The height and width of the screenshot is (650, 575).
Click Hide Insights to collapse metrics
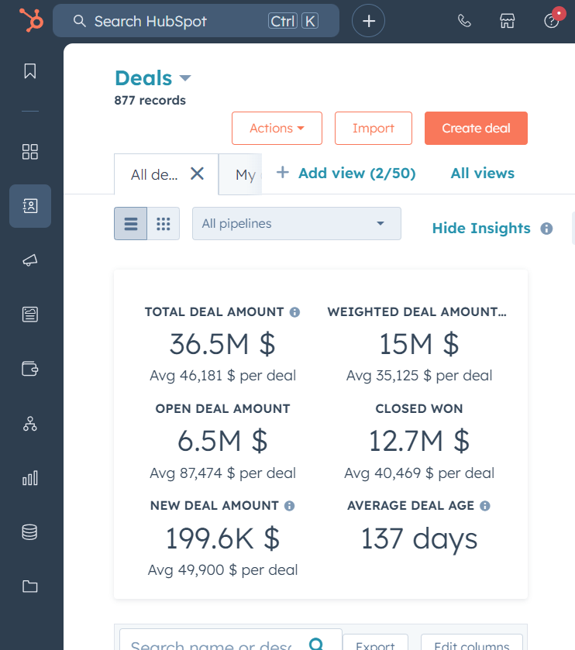[x=481, y=229]
